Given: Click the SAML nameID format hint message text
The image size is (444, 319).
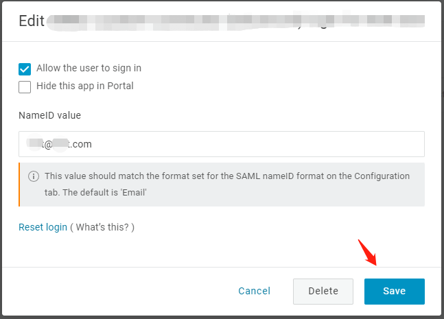Looking at the screenshot, I should click(x=227, y=185).
